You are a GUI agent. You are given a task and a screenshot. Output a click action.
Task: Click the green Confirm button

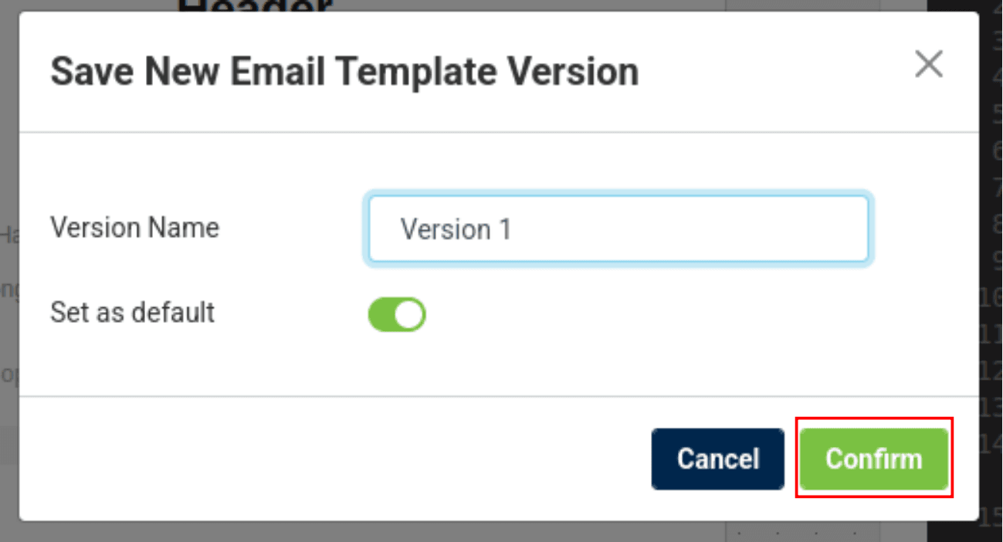pos(874,459)
